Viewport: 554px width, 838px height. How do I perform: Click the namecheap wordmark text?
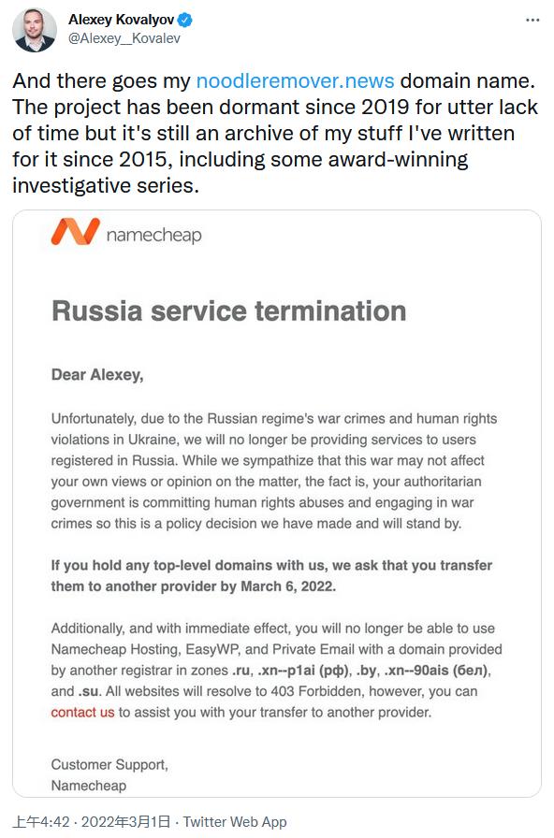click(154, 235)
